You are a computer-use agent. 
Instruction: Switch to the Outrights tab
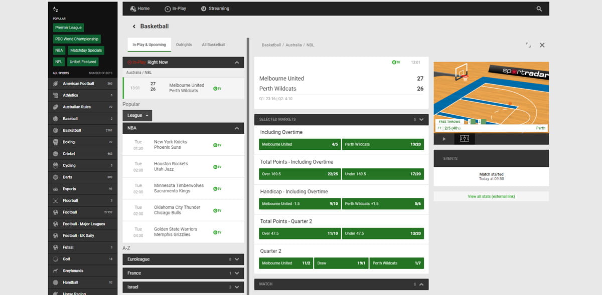[x=184, y=45]
